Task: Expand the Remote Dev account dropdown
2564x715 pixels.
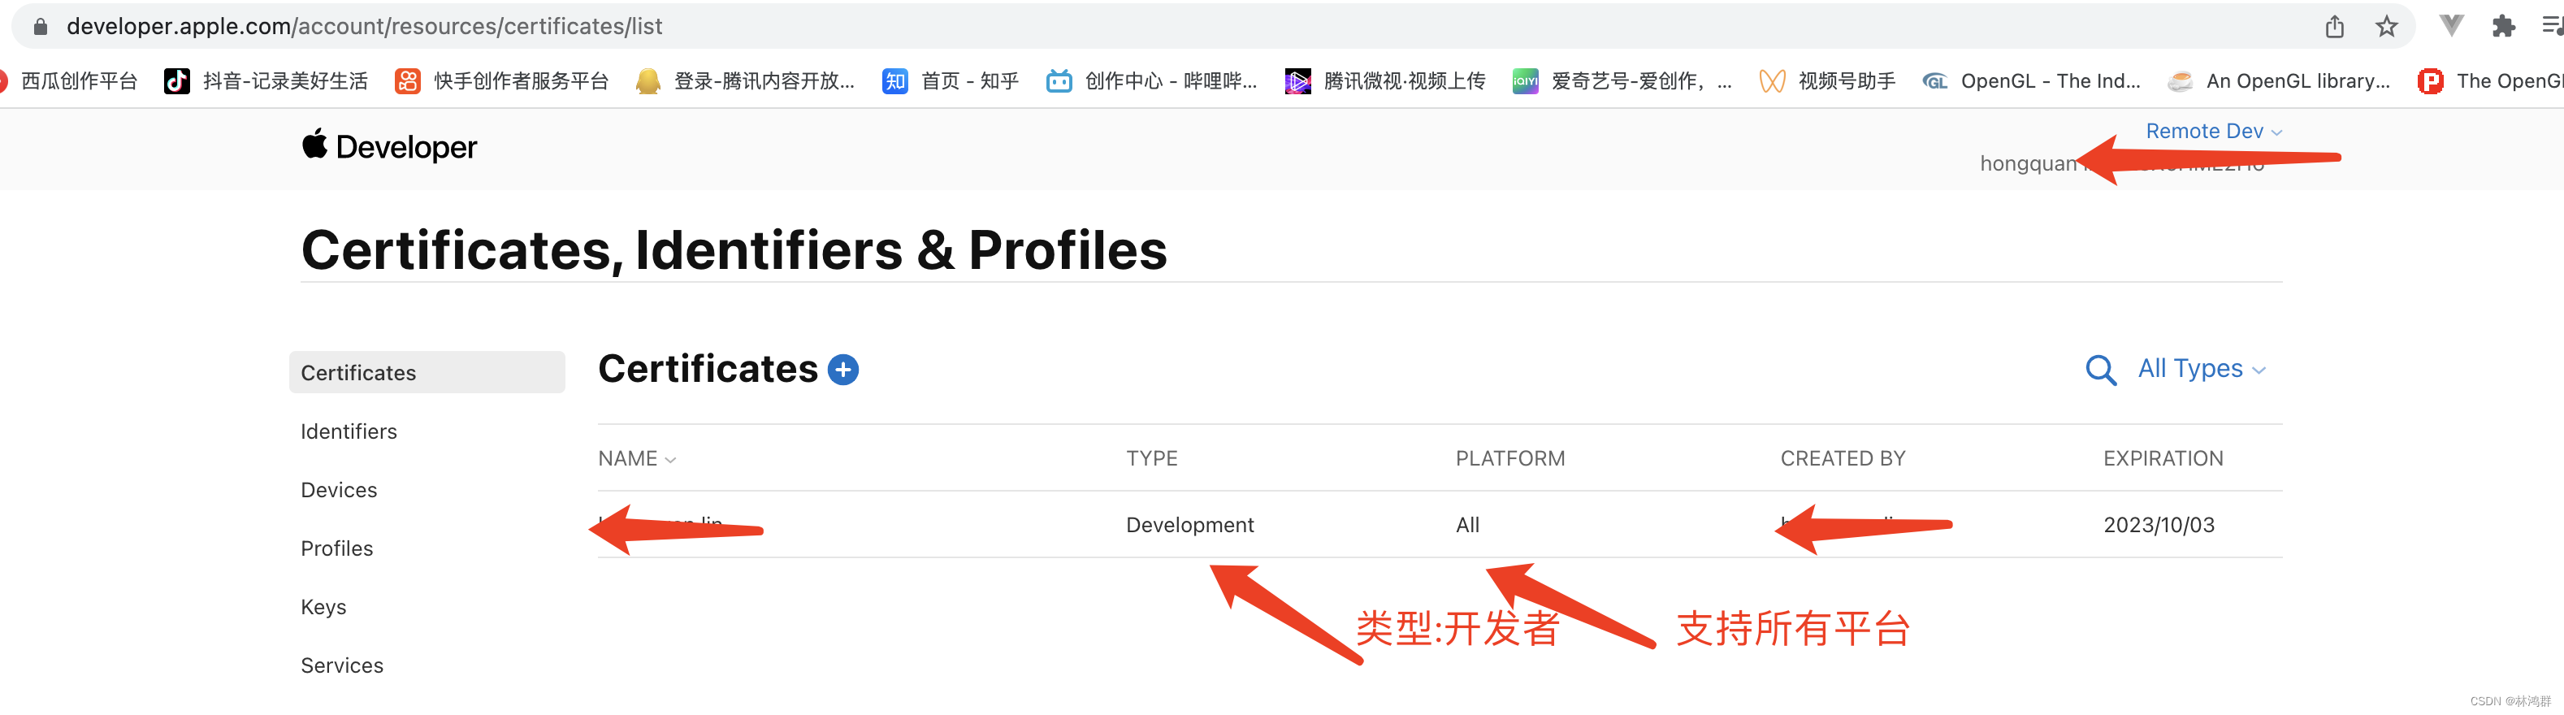Action: (x=2214, y=132)
